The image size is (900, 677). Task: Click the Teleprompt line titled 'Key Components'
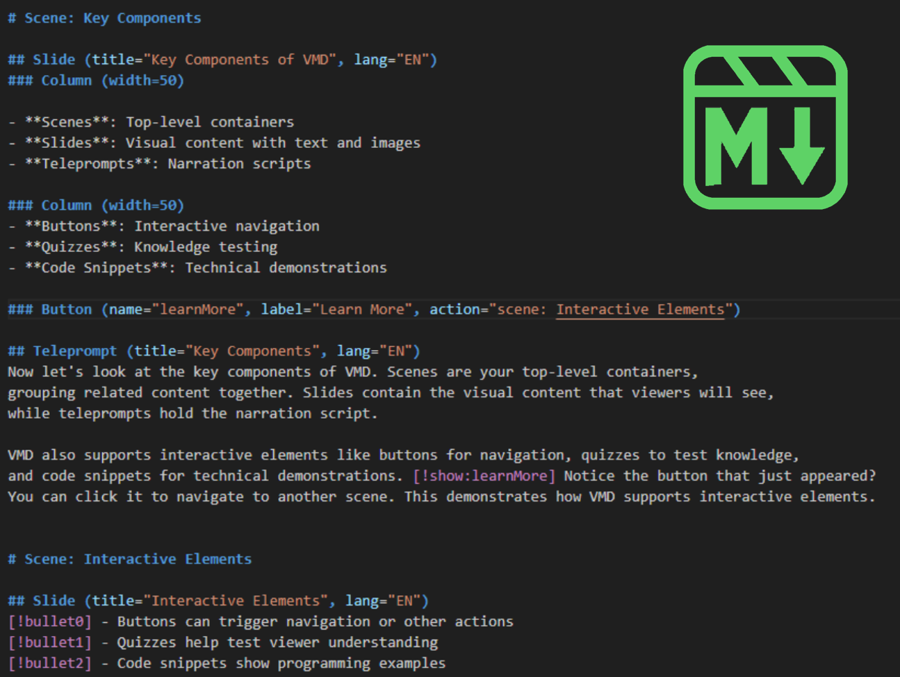[214, 351]
